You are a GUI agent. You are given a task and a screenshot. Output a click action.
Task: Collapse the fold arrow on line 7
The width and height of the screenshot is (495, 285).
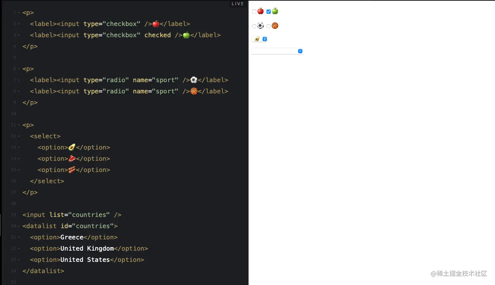click(19, 80)
